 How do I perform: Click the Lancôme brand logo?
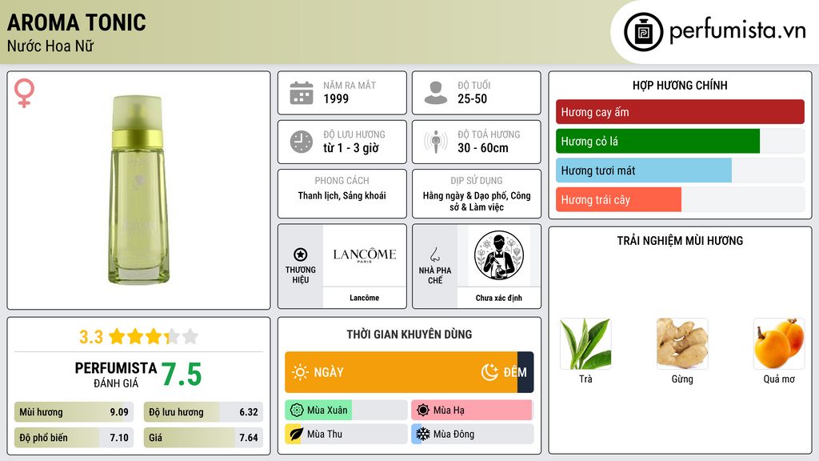[364, 255]
